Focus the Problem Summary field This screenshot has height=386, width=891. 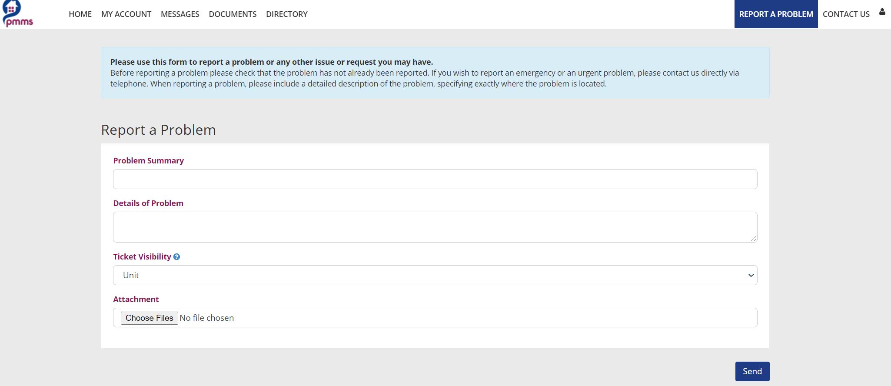coord(435,179)
